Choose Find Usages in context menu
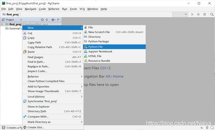Viewport: 215px width, 130px height. click(53, 57)
